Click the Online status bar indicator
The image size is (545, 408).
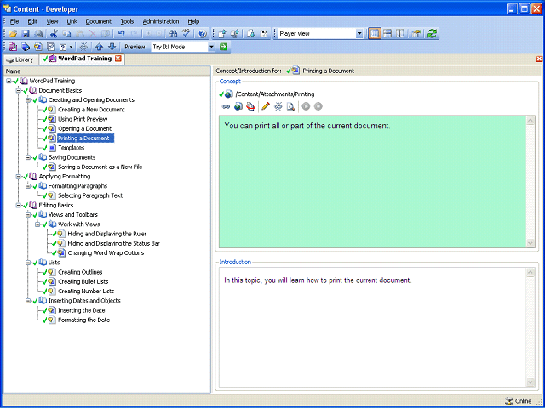pyautogui.click(x=519, y=400)
